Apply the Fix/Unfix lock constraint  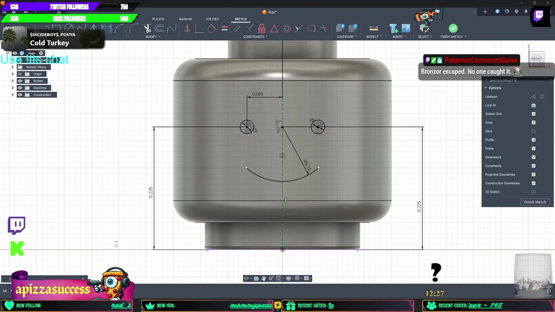261,29
